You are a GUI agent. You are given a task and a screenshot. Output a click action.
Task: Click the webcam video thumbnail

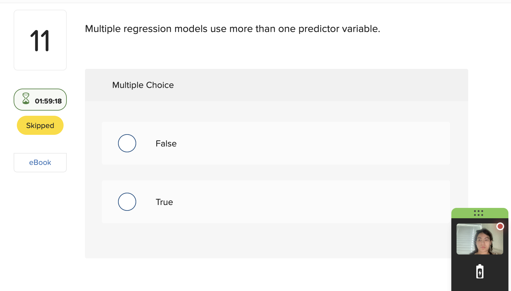click(480, 239)
